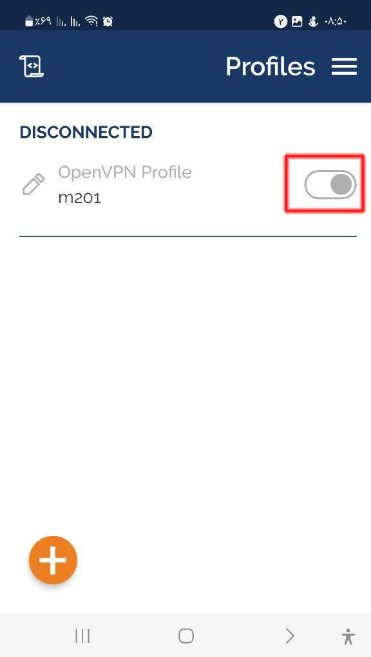
Task: Tap the alarm clock status icon
Action: pos(108,21)
